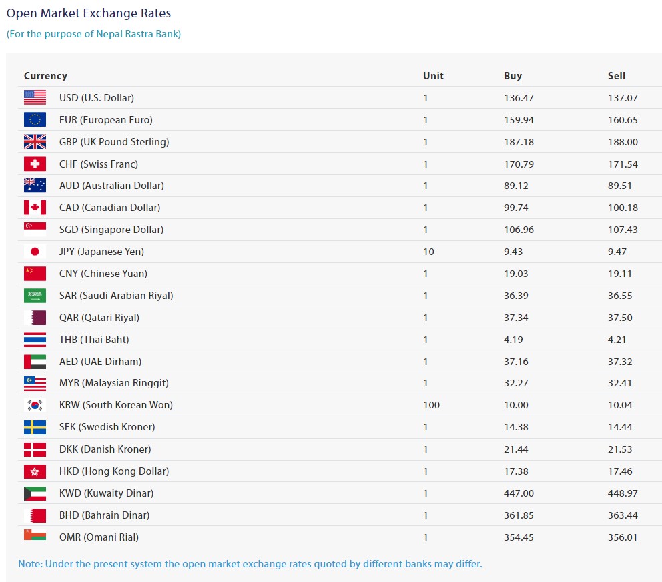Screen dimensions: 662x582
Task: Click the Swedish flag icon
Action: [x=35, y=427]
